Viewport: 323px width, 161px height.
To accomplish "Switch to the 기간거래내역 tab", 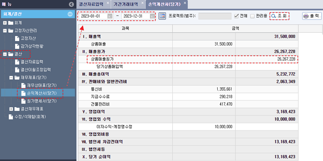I will click(x=126, y=4).
